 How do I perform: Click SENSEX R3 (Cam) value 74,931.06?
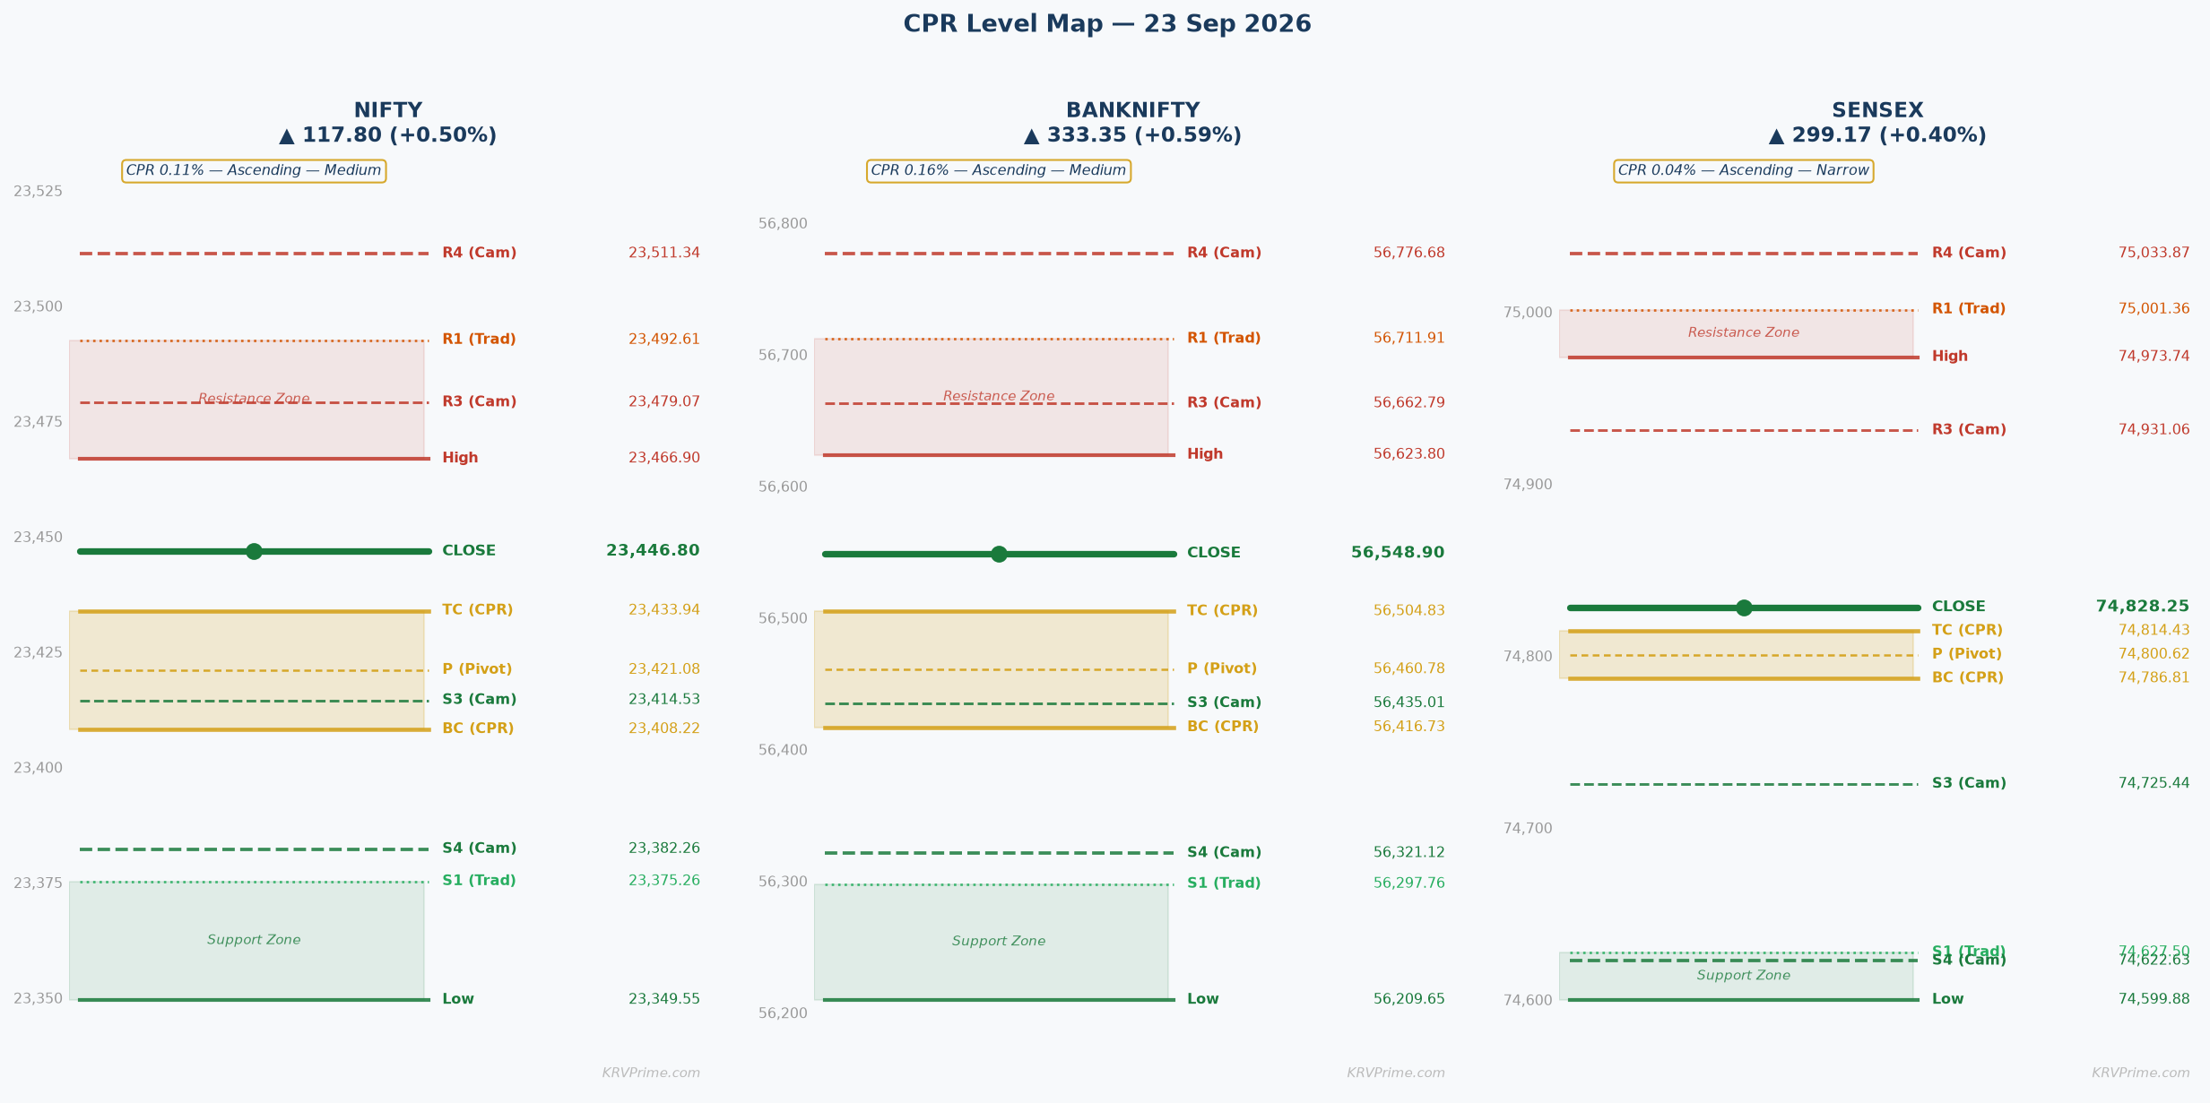pyautogui.click(x=2154, y=430)
